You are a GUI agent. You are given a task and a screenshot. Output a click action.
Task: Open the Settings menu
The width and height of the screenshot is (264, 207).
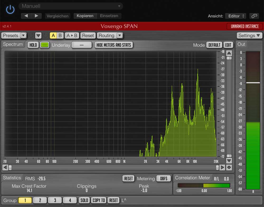coord(249,36)
